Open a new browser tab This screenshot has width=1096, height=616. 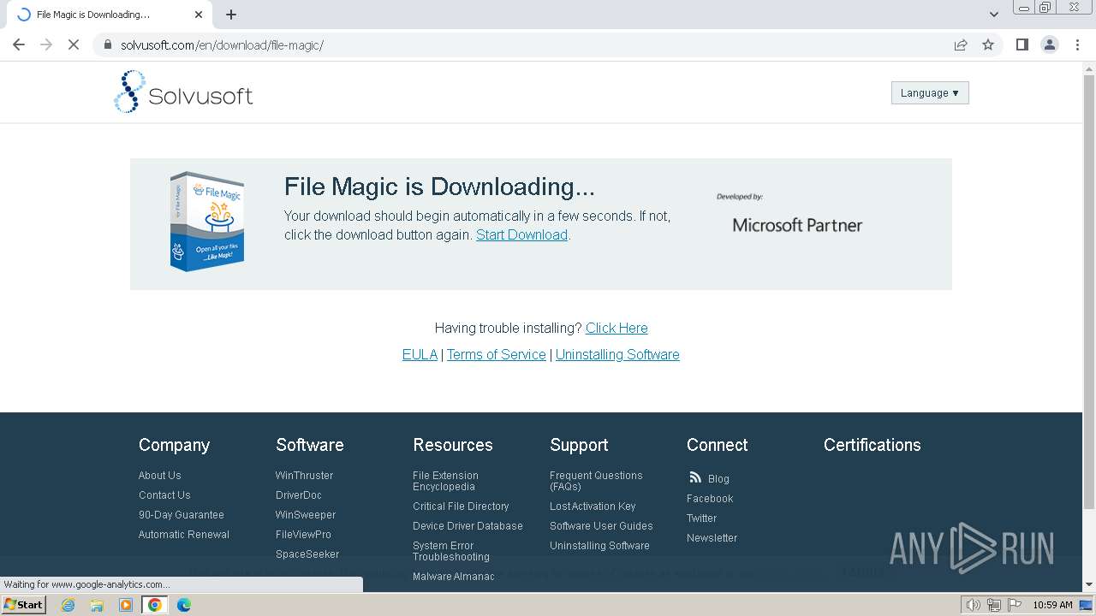[x=231, y=15]
